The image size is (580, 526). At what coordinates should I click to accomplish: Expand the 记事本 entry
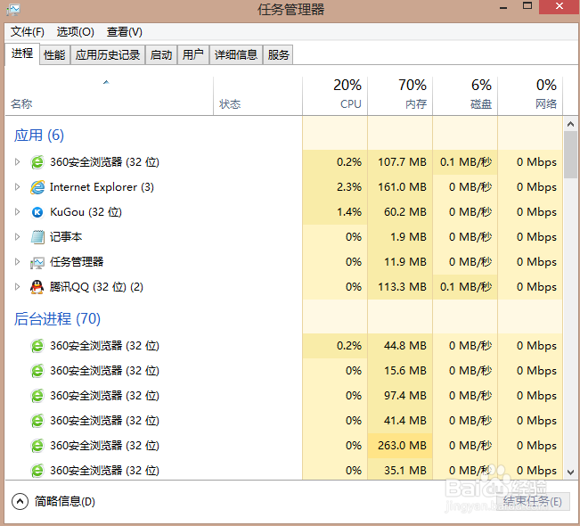click(17, 236)
